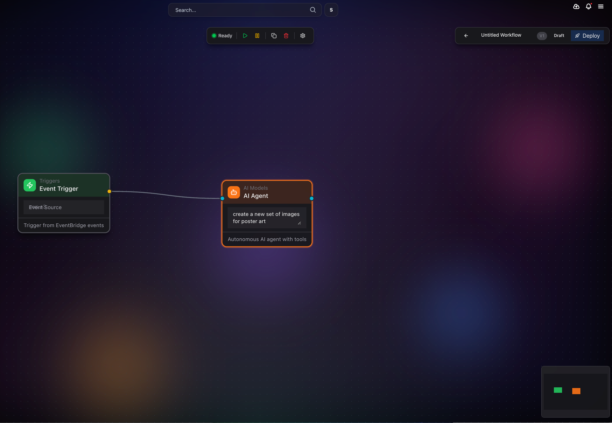Click the V1 version badge
This screenshot has width=612, height=423.
pyautogui.click(x=542, y=36)
